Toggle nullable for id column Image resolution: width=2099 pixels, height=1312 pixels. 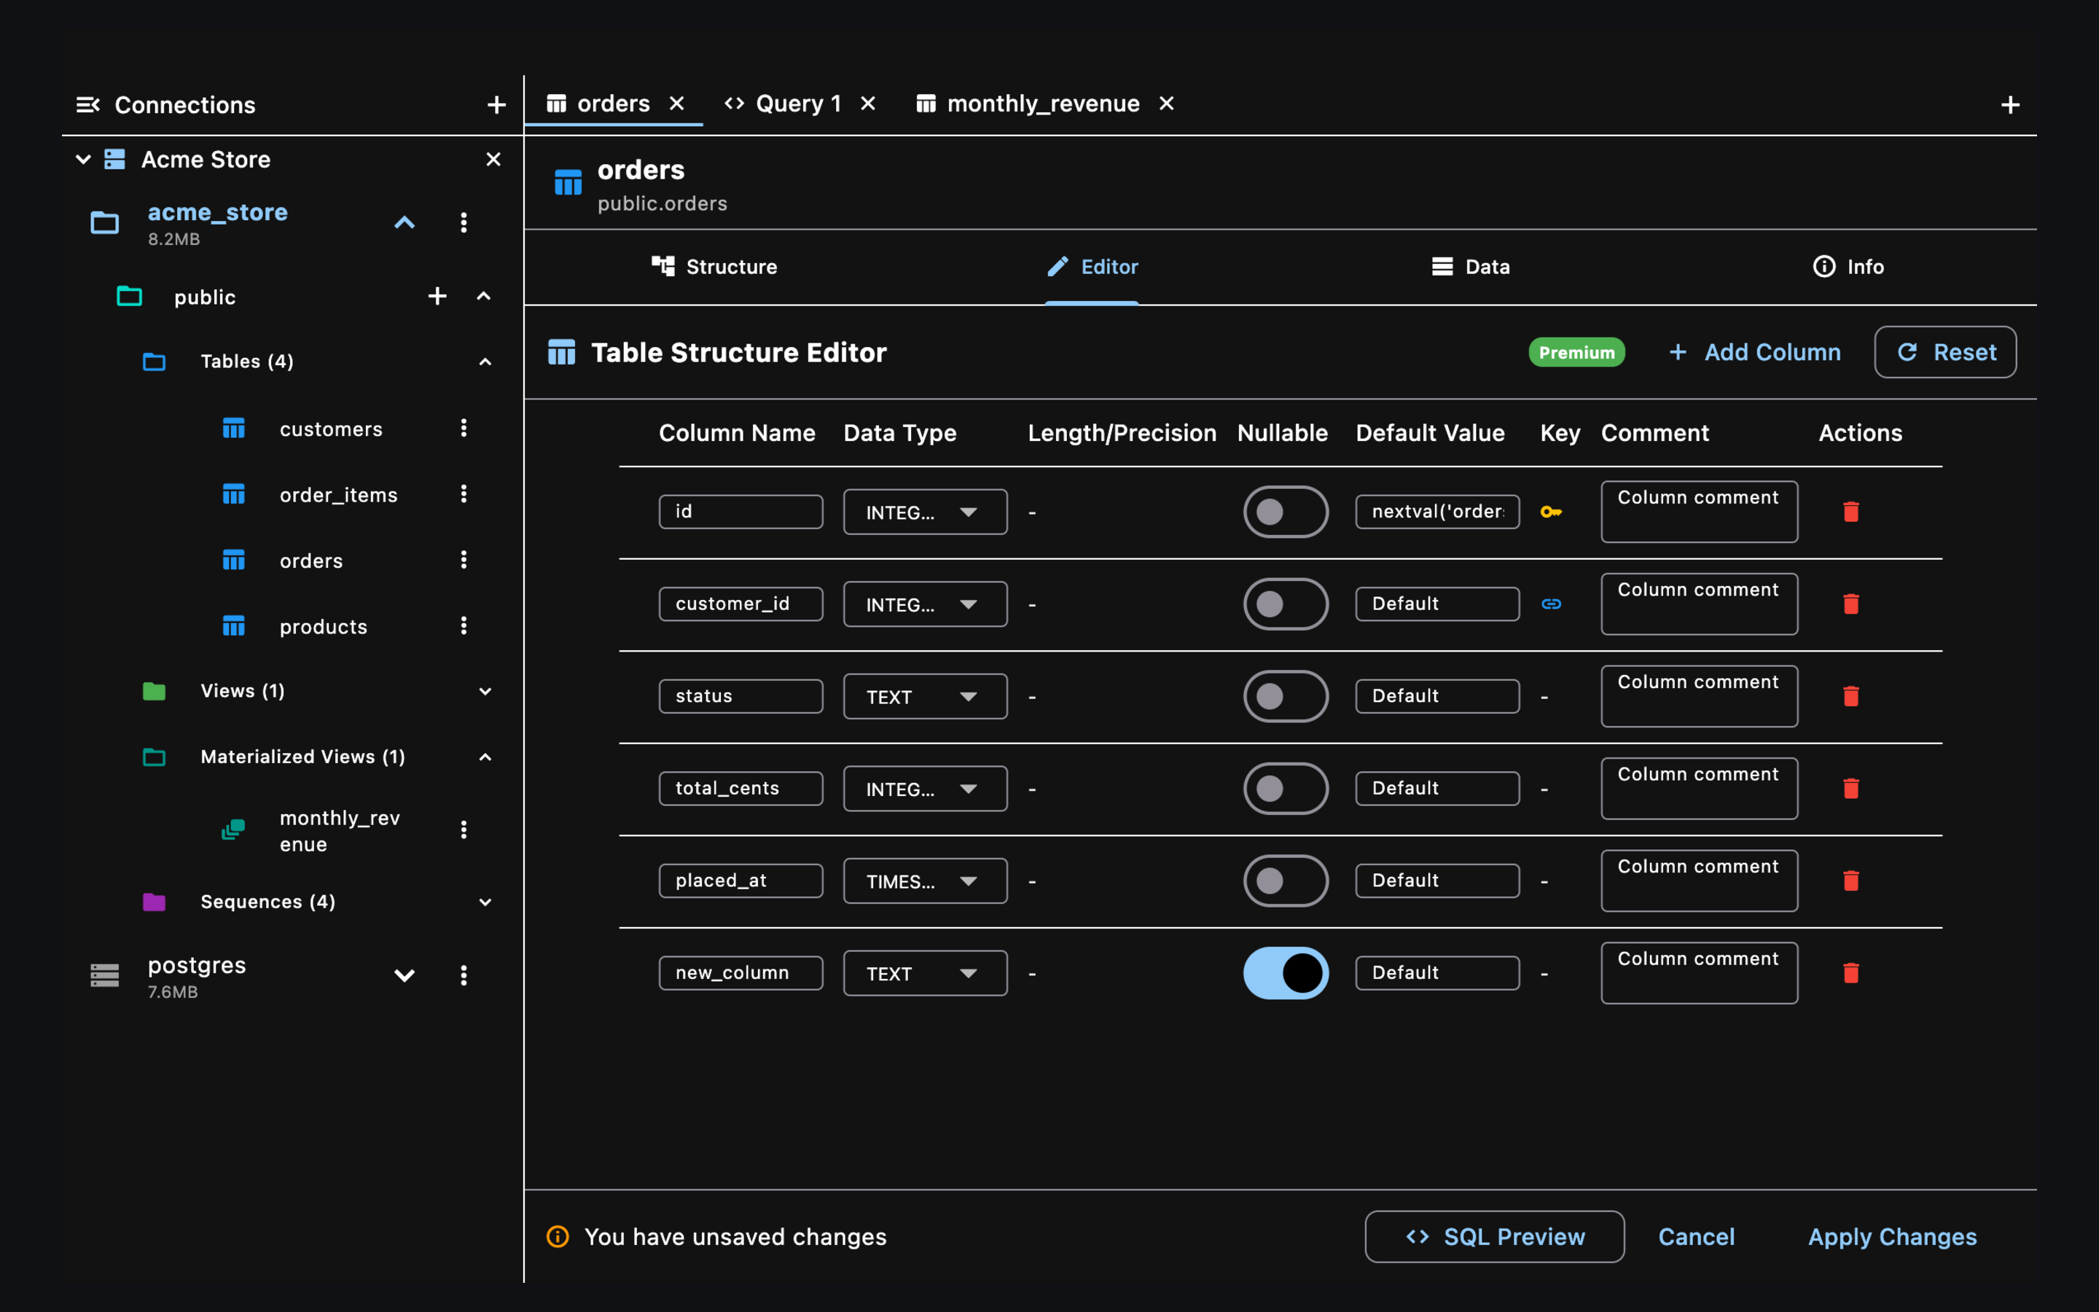(1286, 512)
